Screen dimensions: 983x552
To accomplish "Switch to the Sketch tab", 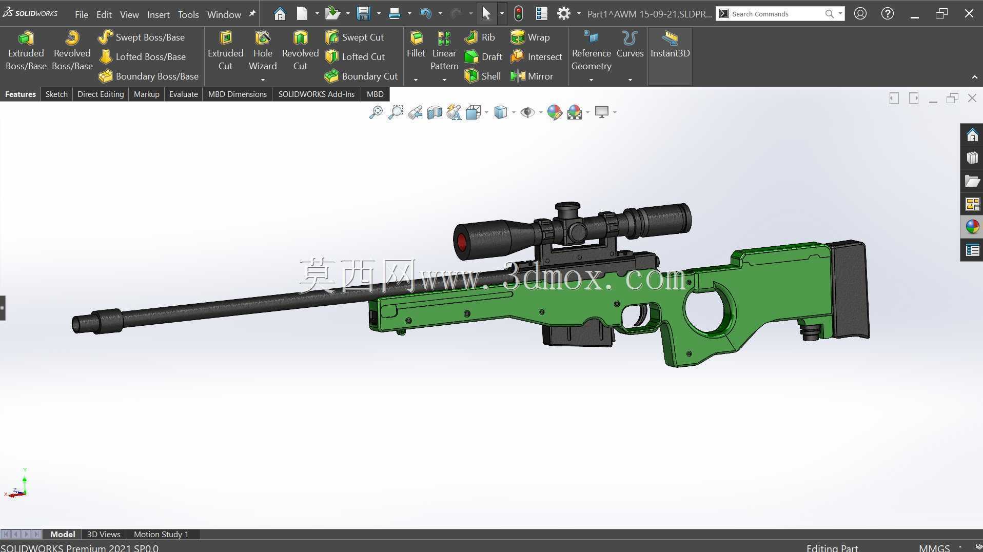I will tap(56, 94).
